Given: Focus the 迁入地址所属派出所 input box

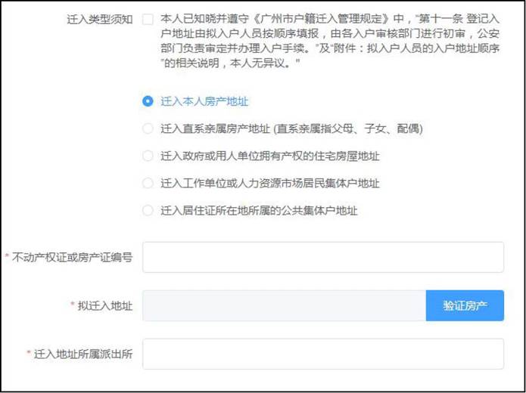Looking at the screenshot, I should [322, 354].
